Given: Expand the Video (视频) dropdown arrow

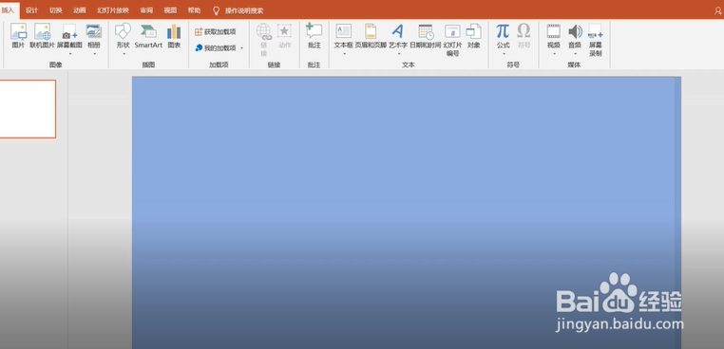Looking at the screenshot, I should pyautogui.click(x=554, y=53).
